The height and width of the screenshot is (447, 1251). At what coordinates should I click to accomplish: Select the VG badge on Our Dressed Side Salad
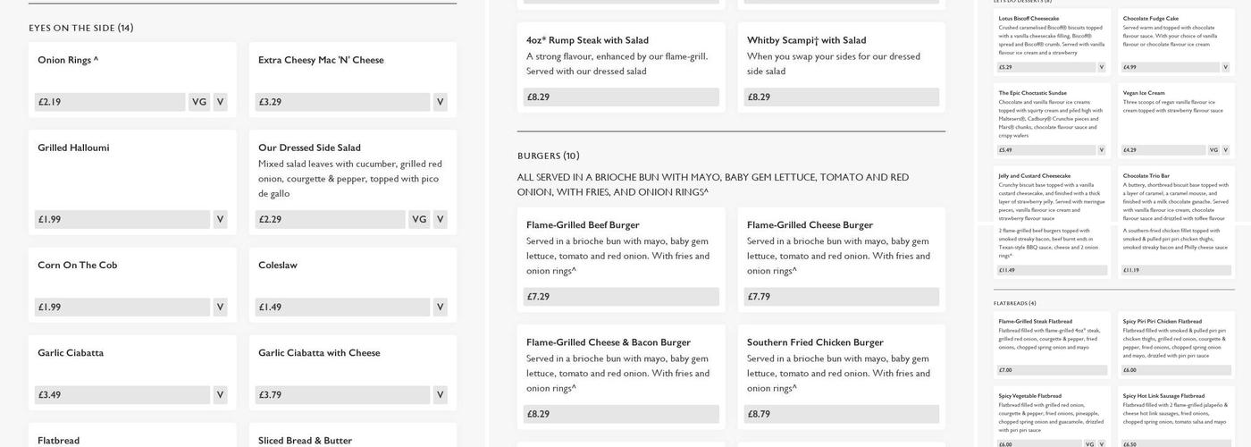[x=419, y=219]
